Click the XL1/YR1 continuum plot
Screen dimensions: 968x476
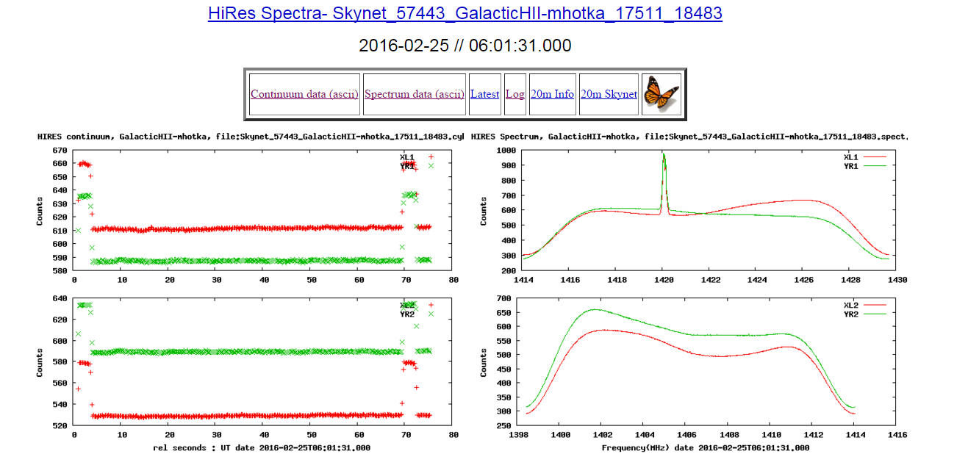click(263, 211)
